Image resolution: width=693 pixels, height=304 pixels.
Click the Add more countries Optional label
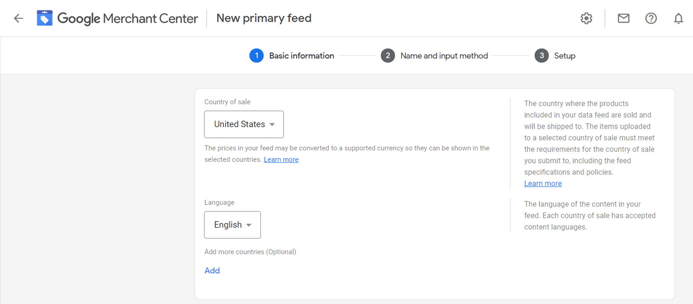coord(250,251)
